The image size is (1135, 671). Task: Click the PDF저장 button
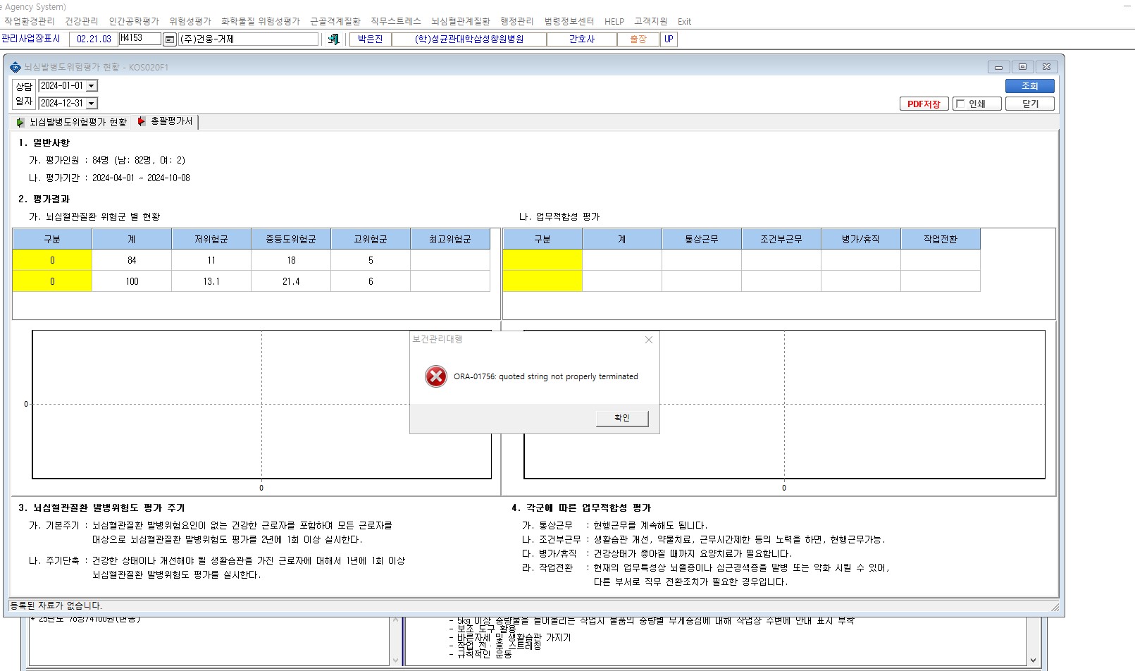click(x=924, y=104)
